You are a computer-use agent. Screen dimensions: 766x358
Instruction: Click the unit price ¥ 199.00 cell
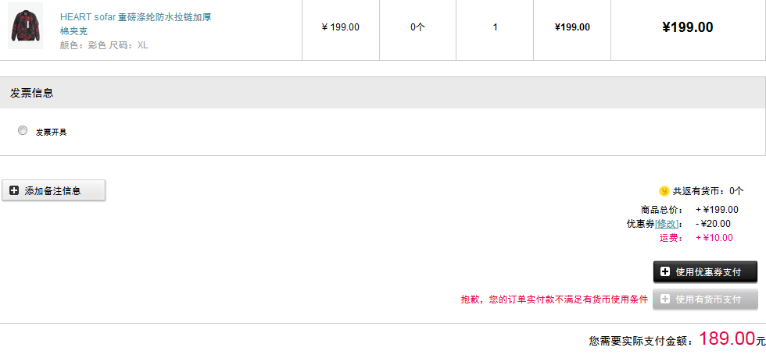tap(341, 27)
